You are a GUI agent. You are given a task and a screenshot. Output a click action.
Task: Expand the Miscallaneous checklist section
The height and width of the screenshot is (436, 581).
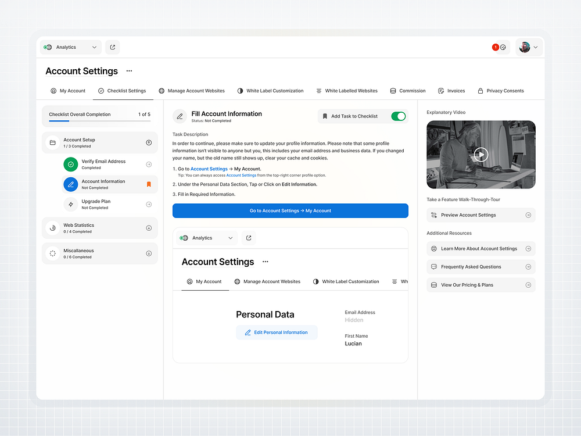point(148,253)
